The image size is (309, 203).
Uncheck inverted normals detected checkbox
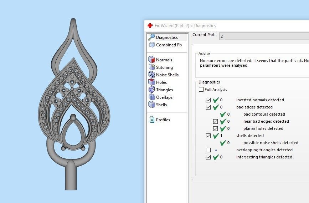[208, 100]
